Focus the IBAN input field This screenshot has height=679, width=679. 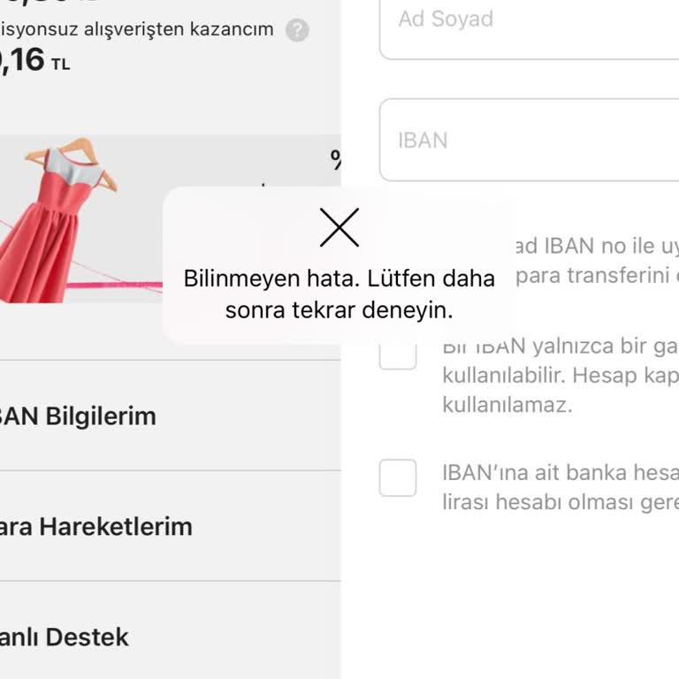point(530,140)
